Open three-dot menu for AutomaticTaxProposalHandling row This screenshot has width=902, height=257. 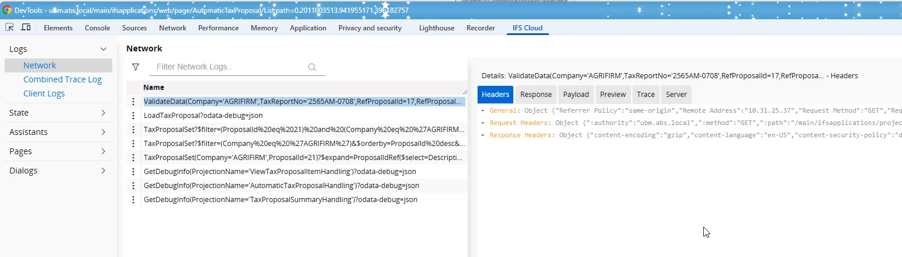pos(133,186)
